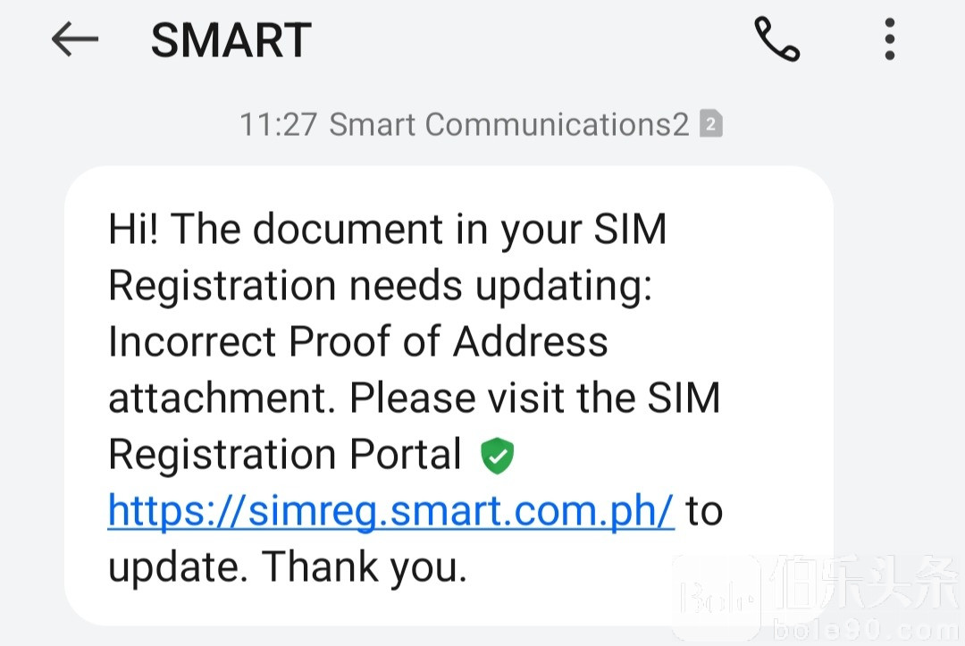Click the "Hi!" greeting in the message

[133, 230]
